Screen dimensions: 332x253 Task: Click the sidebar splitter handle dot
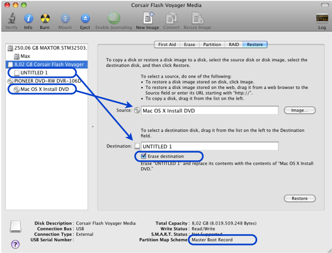click(93, 127)
